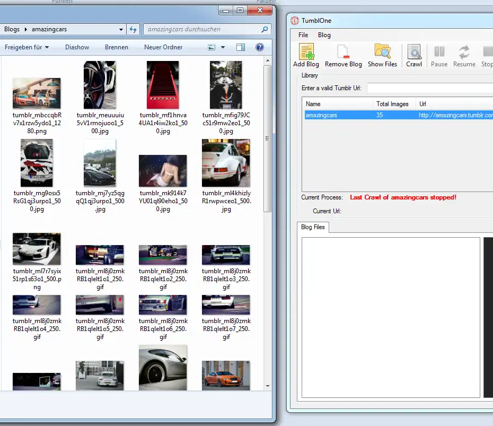This screenshot has height=426, width=493.
Task: Expand the address bar history dropdown
Action: click(x=121, y=30)
